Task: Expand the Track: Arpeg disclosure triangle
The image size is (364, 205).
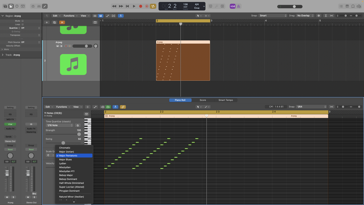Action: tap(3, 55)
